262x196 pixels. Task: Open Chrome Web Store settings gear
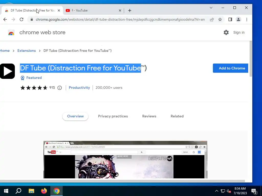[x=226, y=32]
